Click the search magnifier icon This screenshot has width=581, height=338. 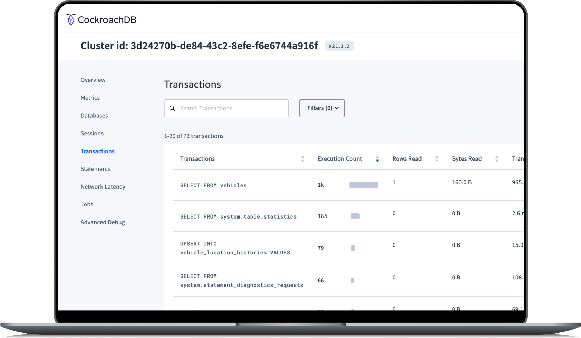point(172,108)
